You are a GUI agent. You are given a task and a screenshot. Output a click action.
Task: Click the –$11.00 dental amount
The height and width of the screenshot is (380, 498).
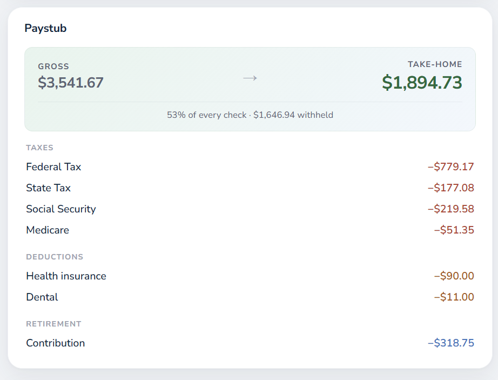point(454,297)
